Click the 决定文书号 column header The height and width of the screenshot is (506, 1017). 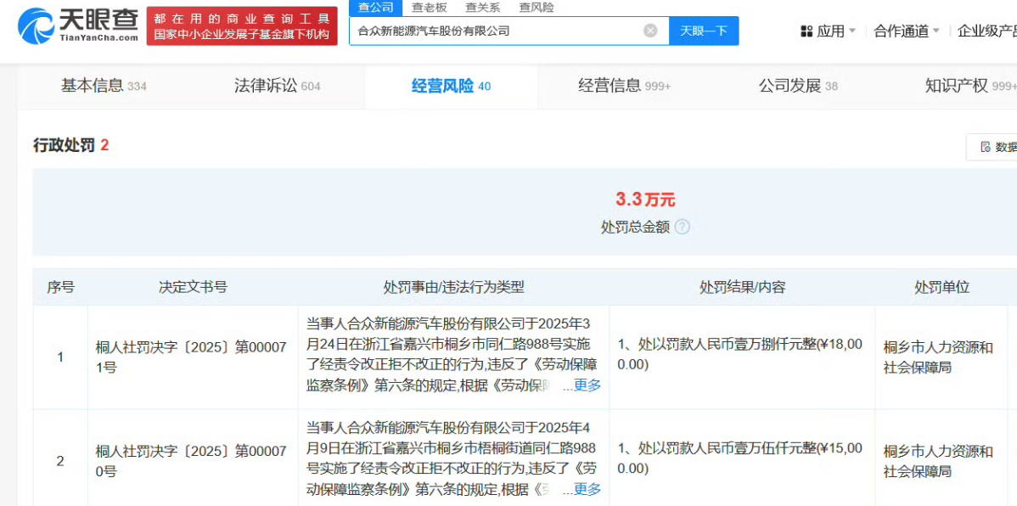193,287
